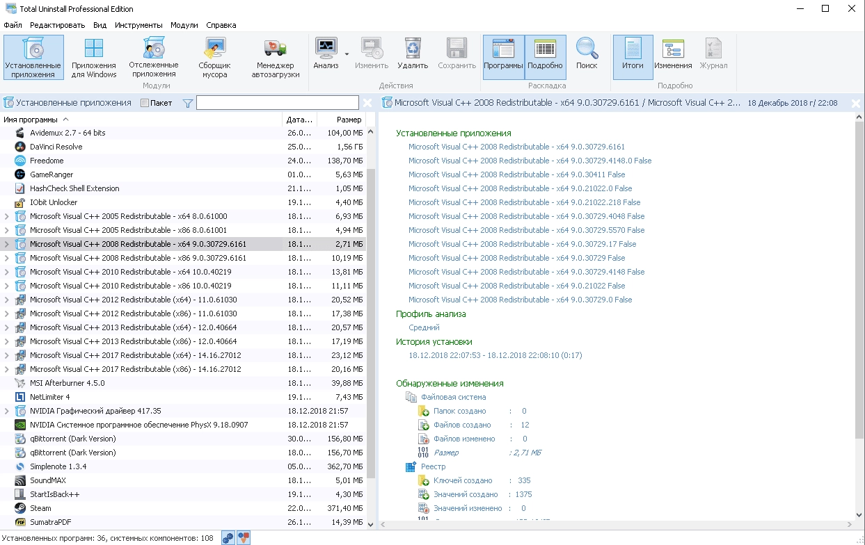This screenshot has width=865, height=545.
Task: Click the Steam program icon
Action: tap(20, 508)
